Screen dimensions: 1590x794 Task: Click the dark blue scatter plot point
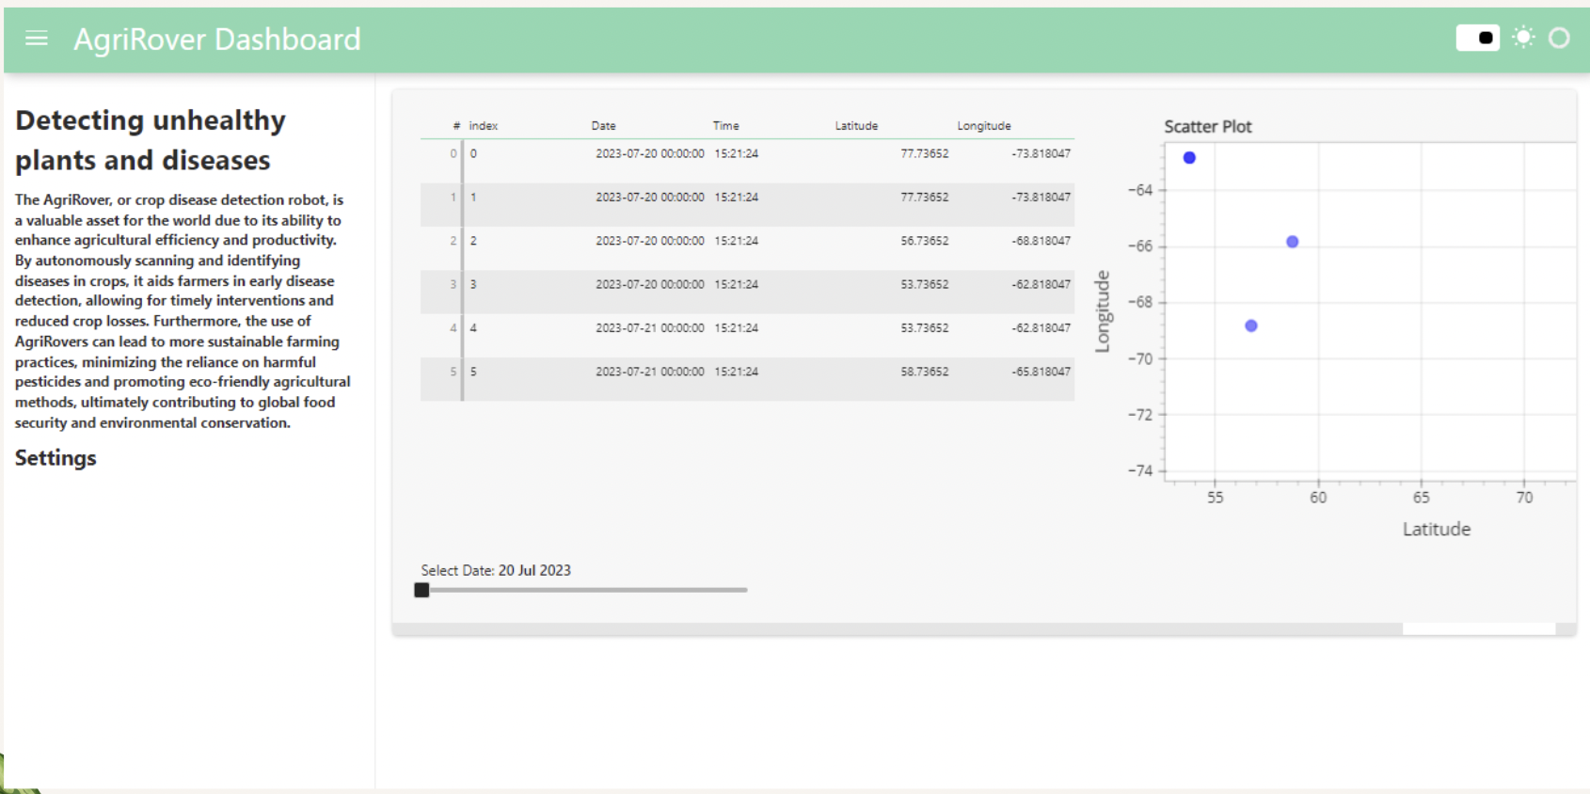click(1189, 158)
